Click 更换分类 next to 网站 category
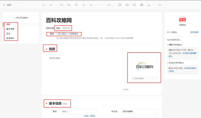The width and height of the screenshot is (201, 118). [66, 28]
